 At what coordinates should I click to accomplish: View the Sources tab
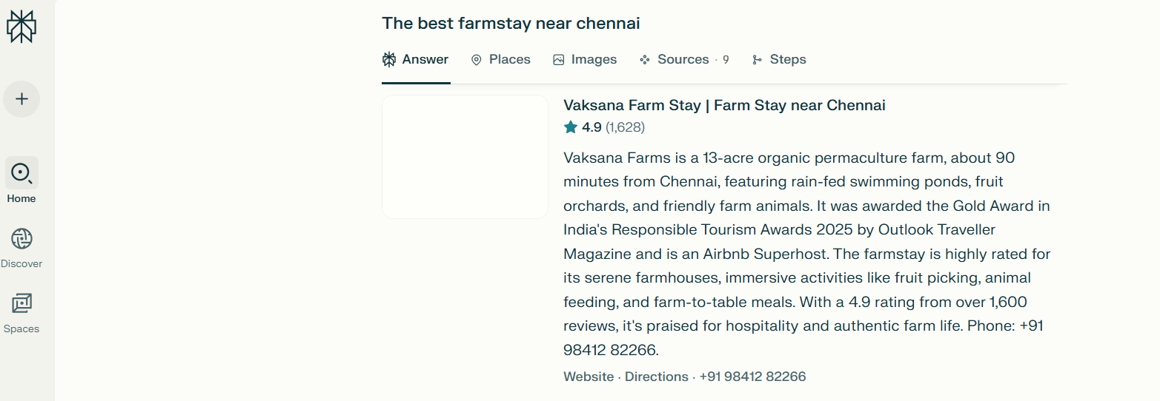tap(683, 60)
